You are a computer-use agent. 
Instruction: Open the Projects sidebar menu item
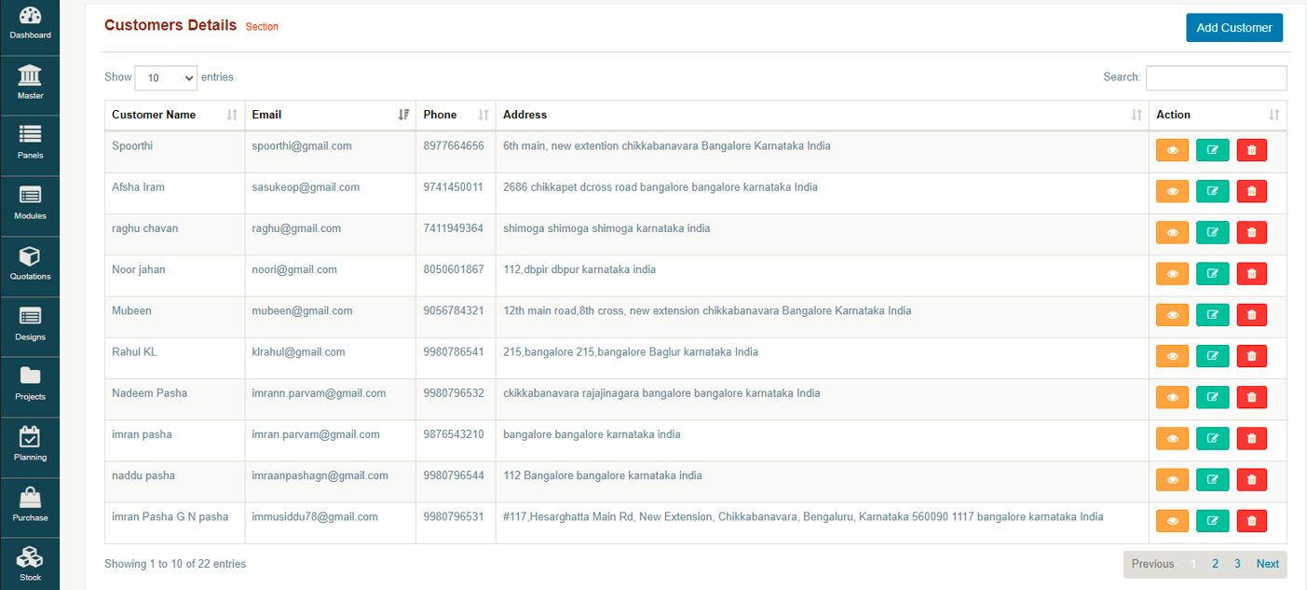[30, 384]
